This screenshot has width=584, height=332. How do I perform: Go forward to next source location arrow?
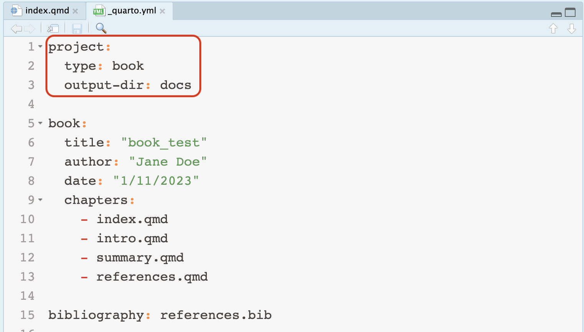(x=30, y=28)
